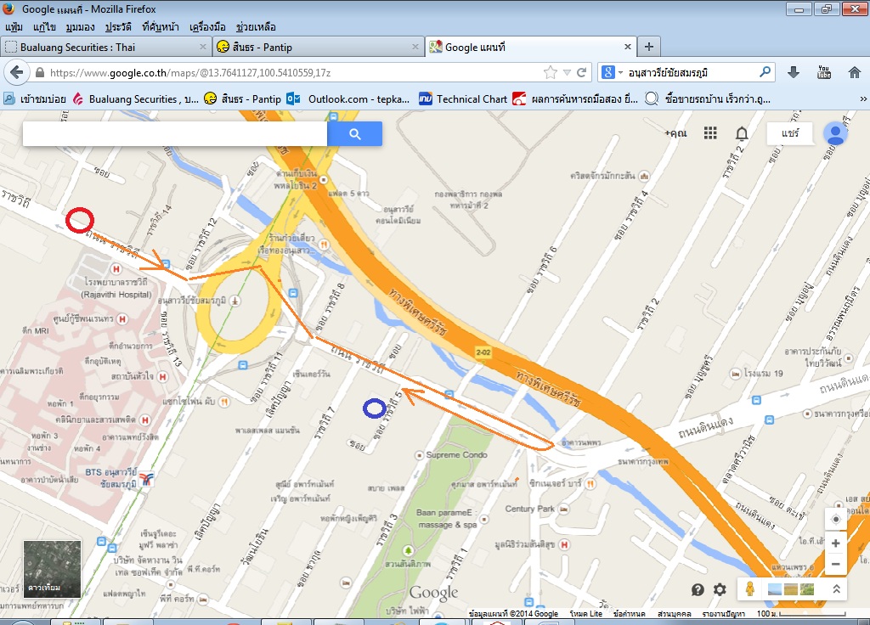Click the 2-02 expressway shield
870x625 pixels.
483,352
